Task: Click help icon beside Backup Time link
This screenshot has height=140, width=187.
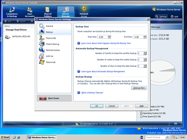Action: pyautogui.click(x=79, y=43)
